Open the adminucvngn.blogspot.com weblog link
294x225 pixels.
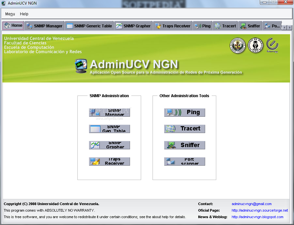click(x=257, y=217)
